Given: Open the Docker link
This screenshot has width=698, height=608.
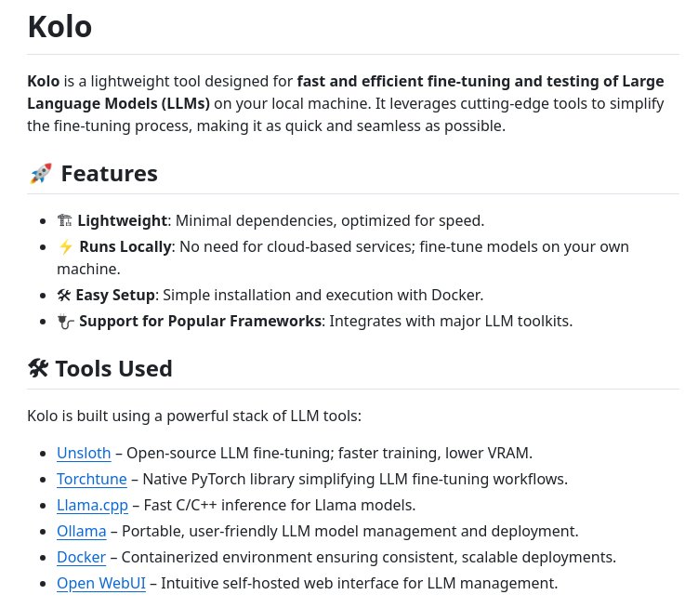Looking at the screenshot, I should click(x=82, y=557).
